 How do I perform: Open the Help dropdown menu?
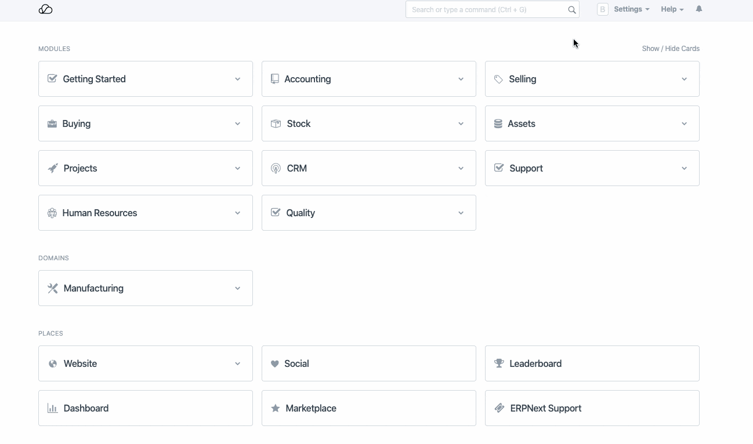click(x=672, y=9)
